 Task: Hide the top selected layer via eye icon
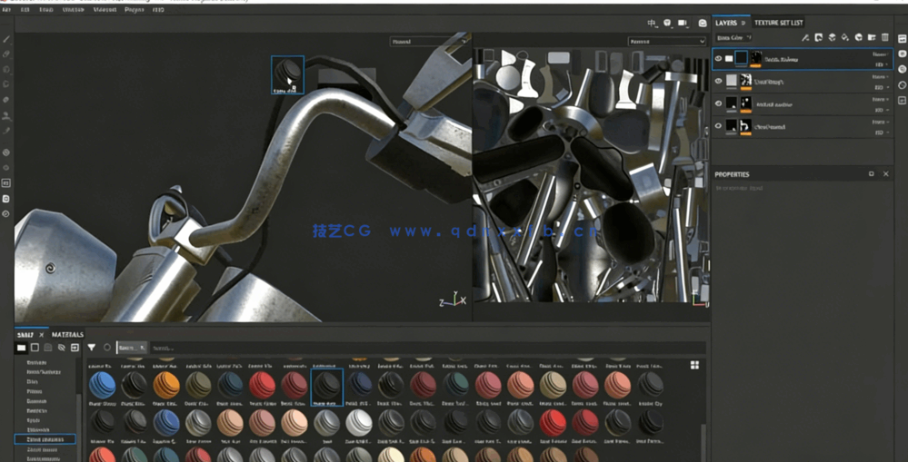[x=718, y=59]
